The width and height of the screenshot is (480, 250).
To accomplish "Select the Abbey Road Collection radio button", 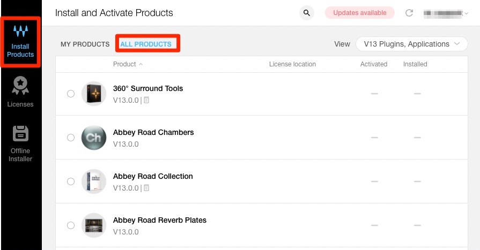I will [x=71, y=181].
